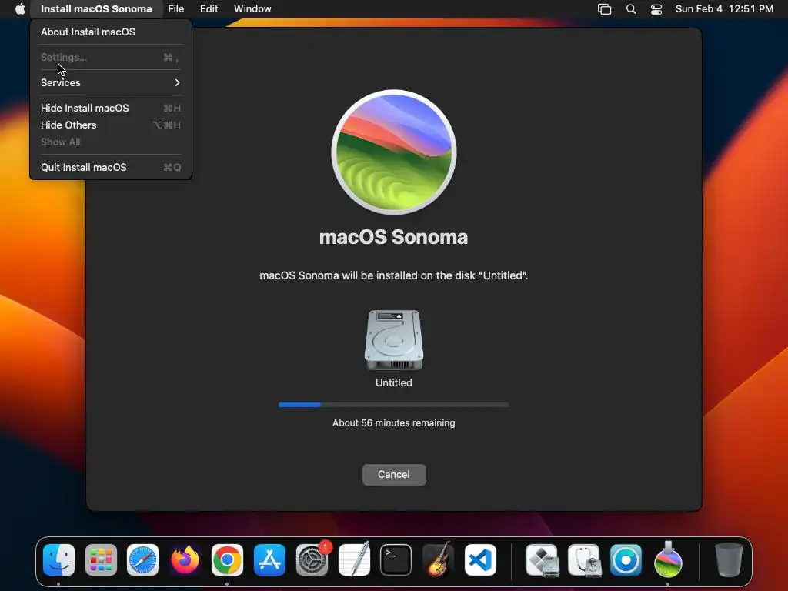Viewport: 788px width, 591px height.
Task: Click the Install macOS Sonoma menu title
Action: (96, 9)
